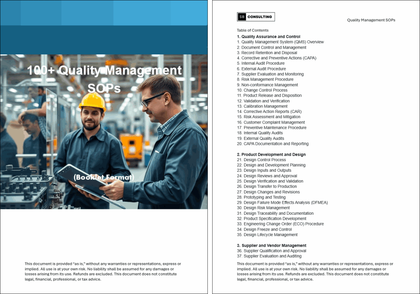Click the "(Booklet Format)" cover subtitle
This screenshot has height=294, width=420.
pyautogui.click(x=104, y=177)
